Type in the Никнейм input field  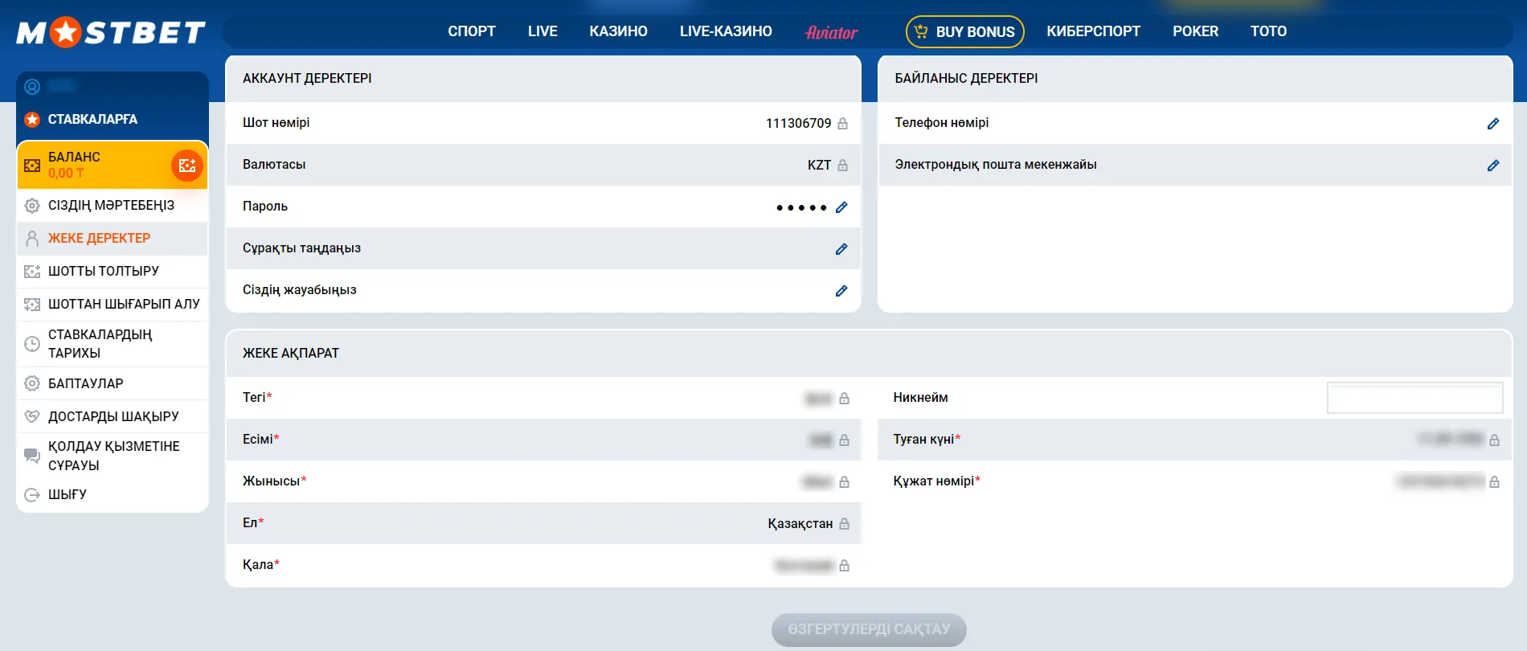pyautogui.click(x=1414, y=398)
